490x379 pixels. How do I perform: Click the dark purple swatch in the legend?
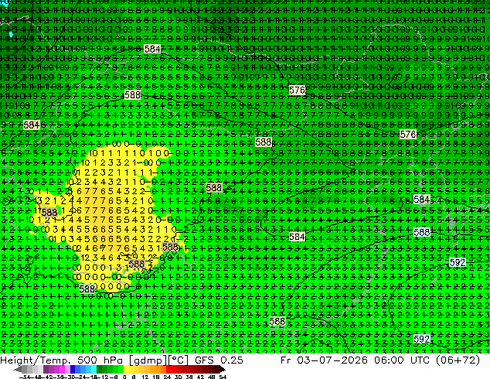pos(46,369)
